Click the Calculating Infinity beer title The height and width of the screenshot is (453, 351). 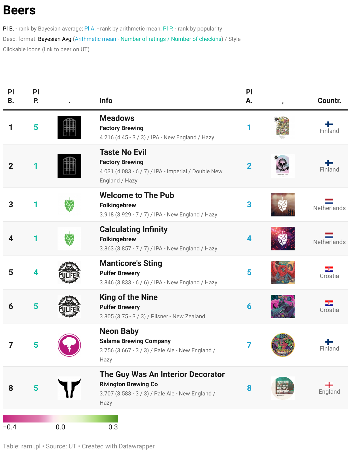click(x=133, y=229)
